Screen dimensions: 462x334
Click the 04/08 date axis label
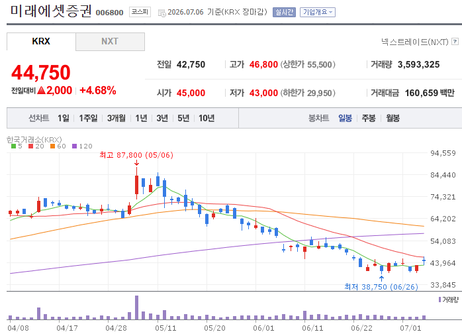tap(19, 328)
